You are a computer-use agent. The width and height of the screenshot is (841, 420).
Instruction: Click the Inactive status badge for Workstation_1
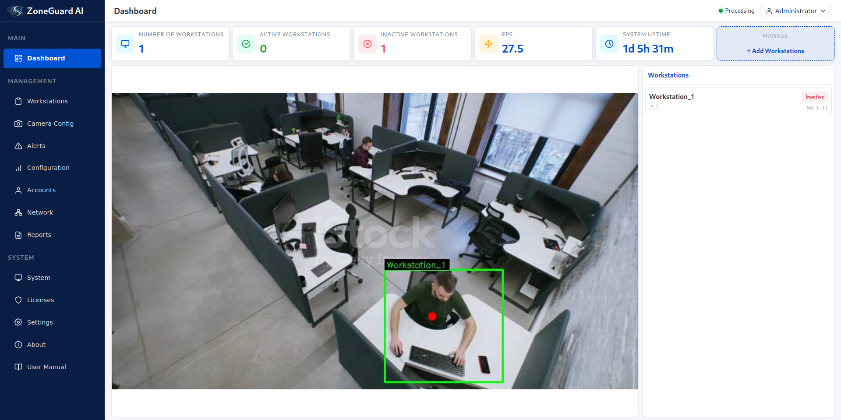tap(815, 97)
